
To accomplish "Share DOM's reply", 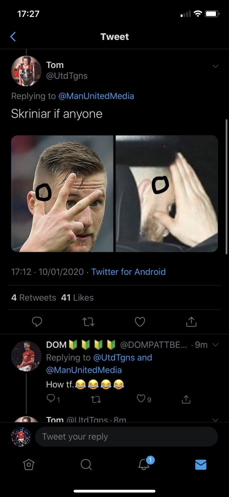I will click(186, 399).
